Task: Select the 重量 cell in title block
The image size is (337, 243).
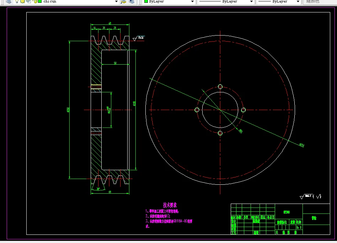Action: point(293,222)
